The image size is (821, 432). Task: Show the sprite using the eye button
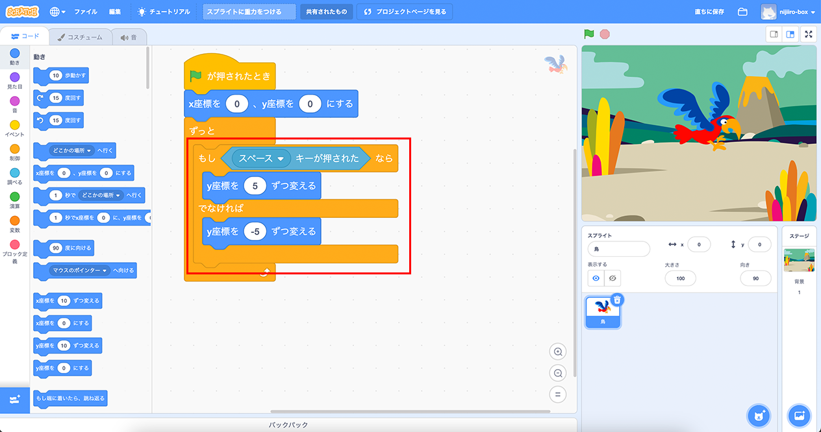click(596, 278)
